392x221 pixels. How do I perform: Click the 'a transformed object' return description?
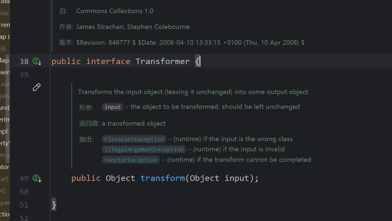click(134, 124)
